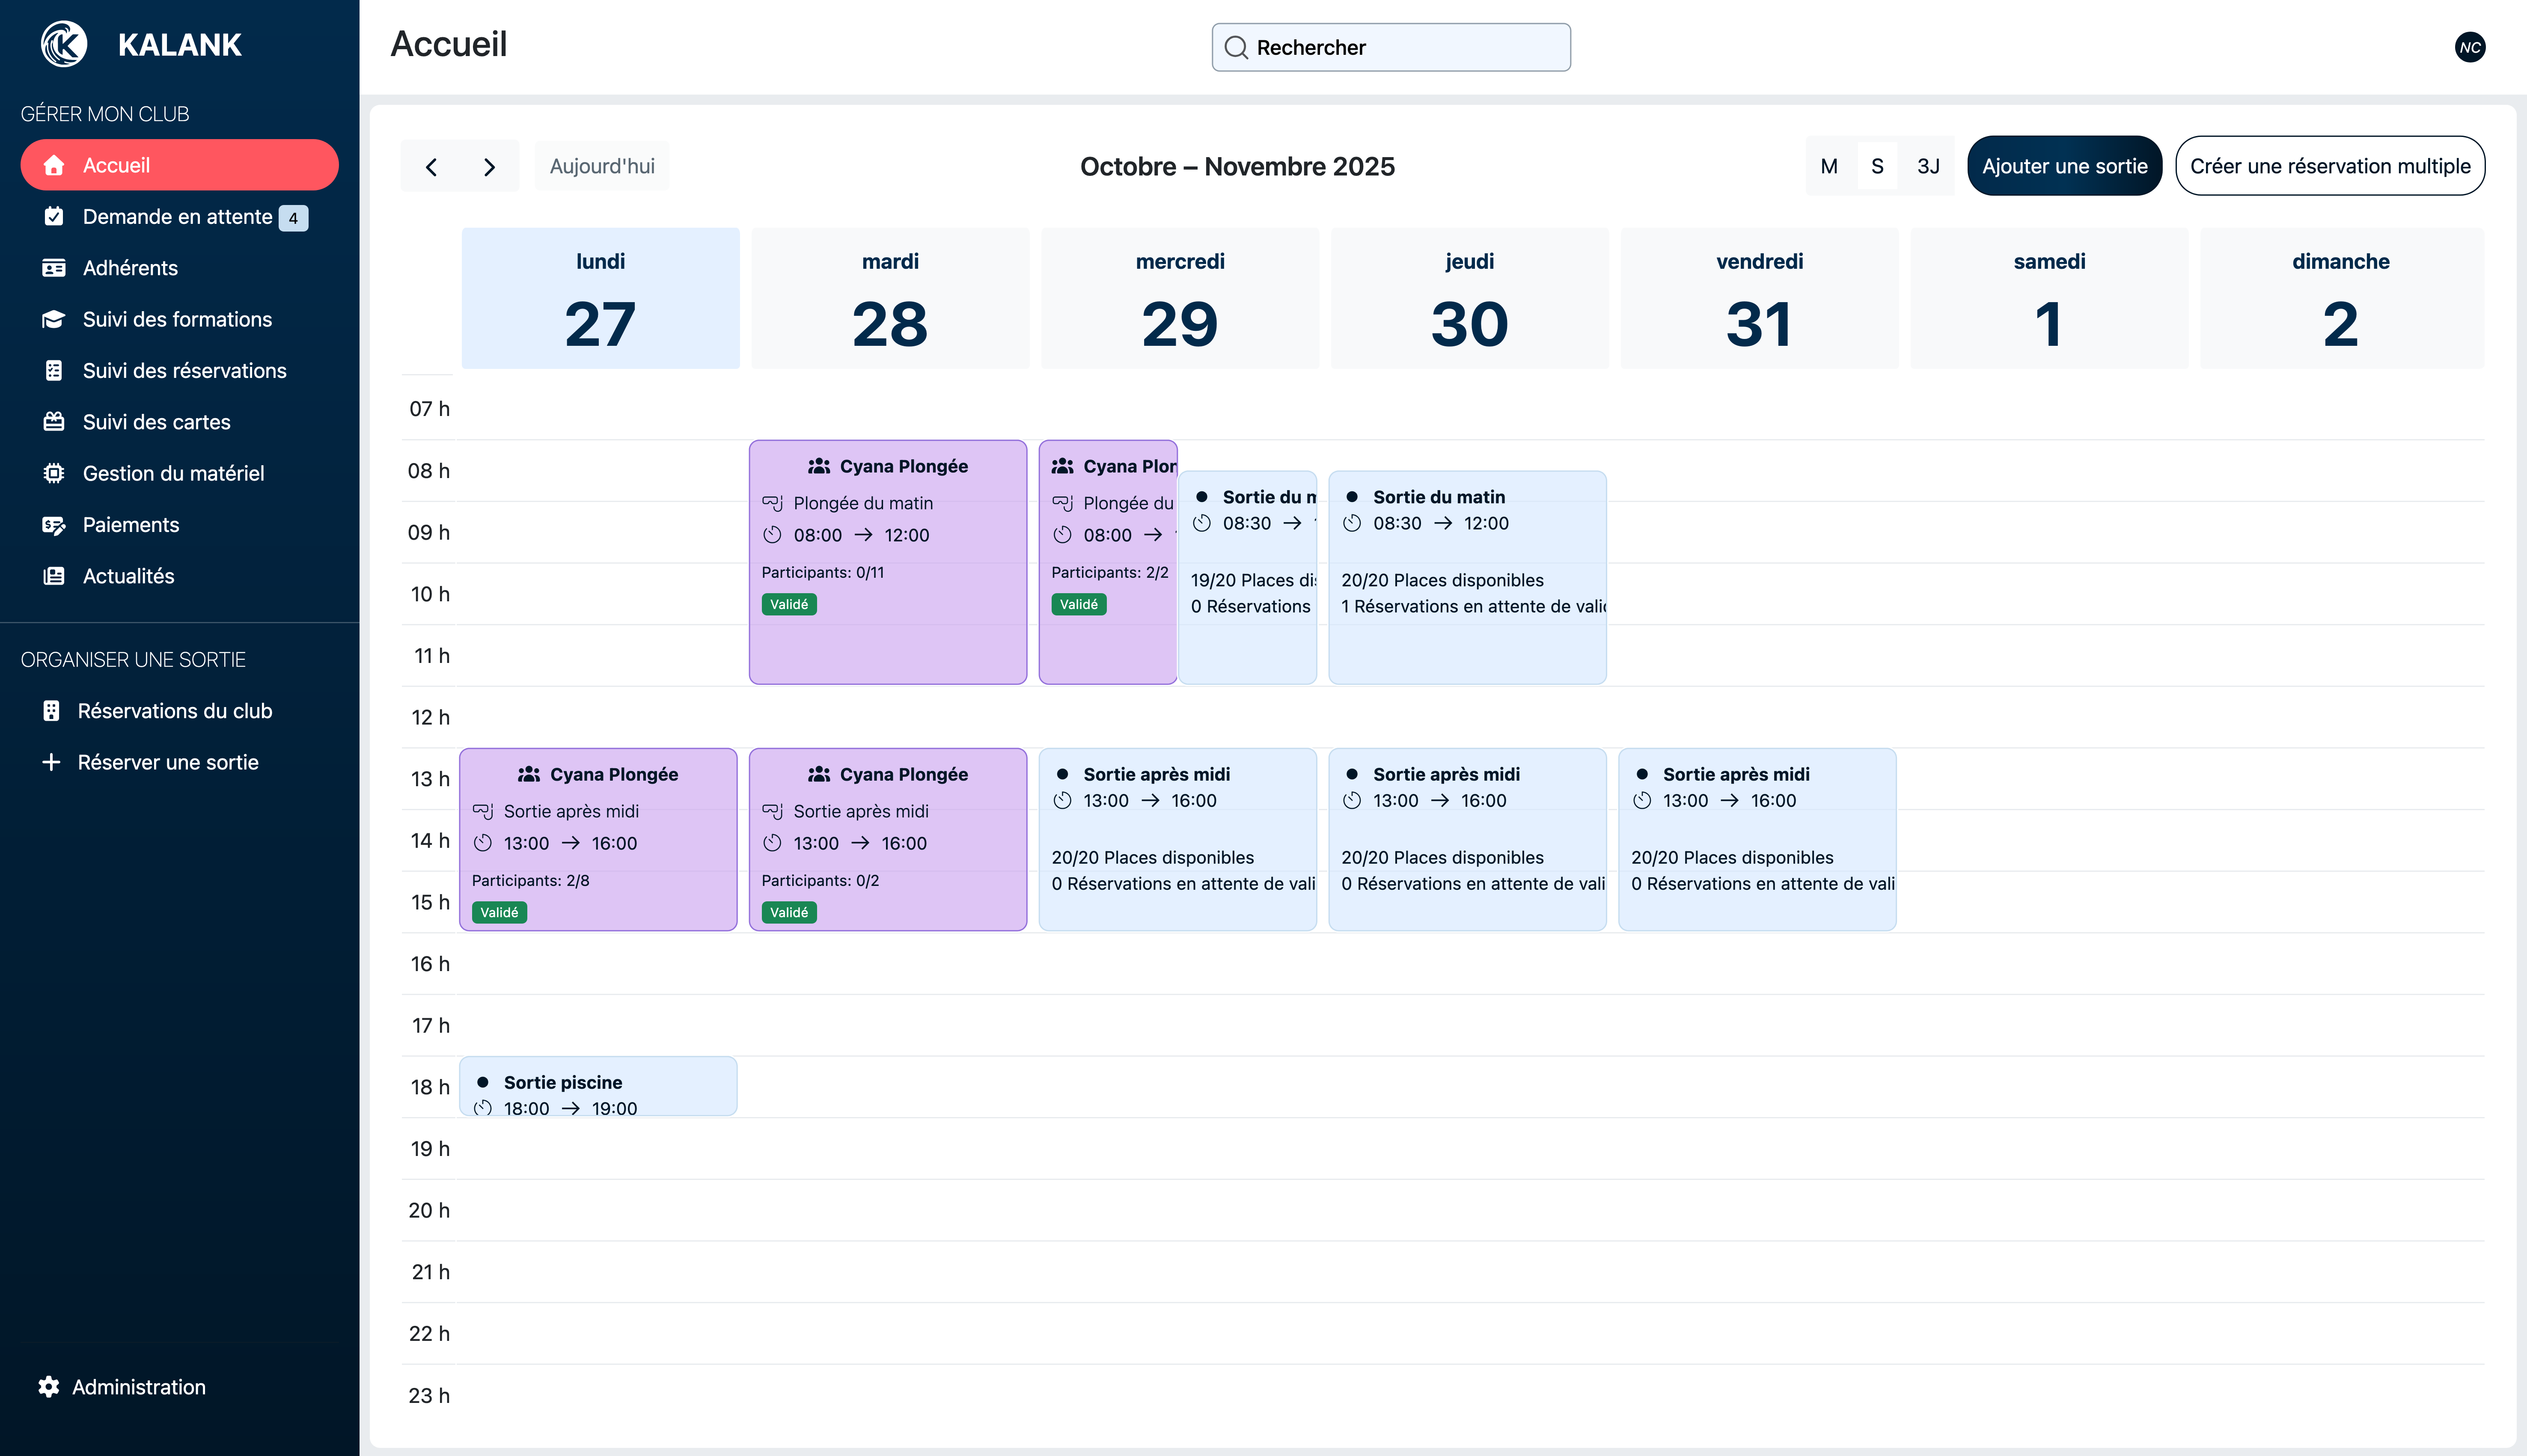Select the samedi 1 day header
This screenshot has height=1456, width=2527.
pyautogui.click(x=2049, y=298)
